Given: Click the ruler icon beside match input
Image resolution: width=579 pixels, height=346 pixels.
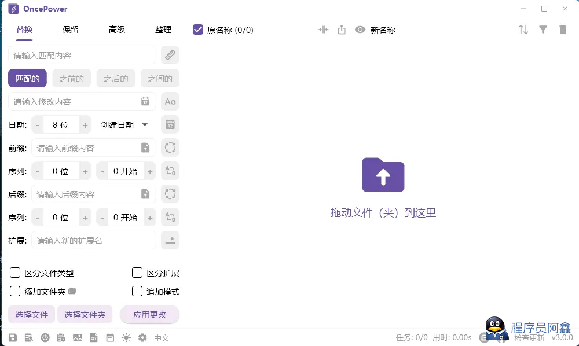Looking at the screenshot, I should coord(170,55).
